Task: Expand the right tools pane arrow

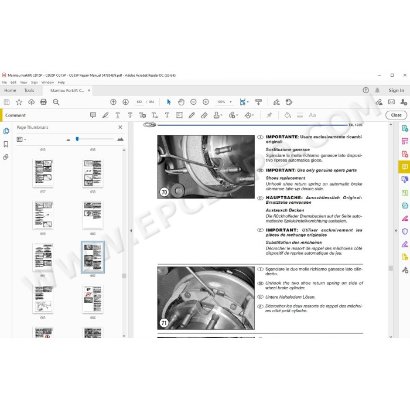Action: pos(395,231)
